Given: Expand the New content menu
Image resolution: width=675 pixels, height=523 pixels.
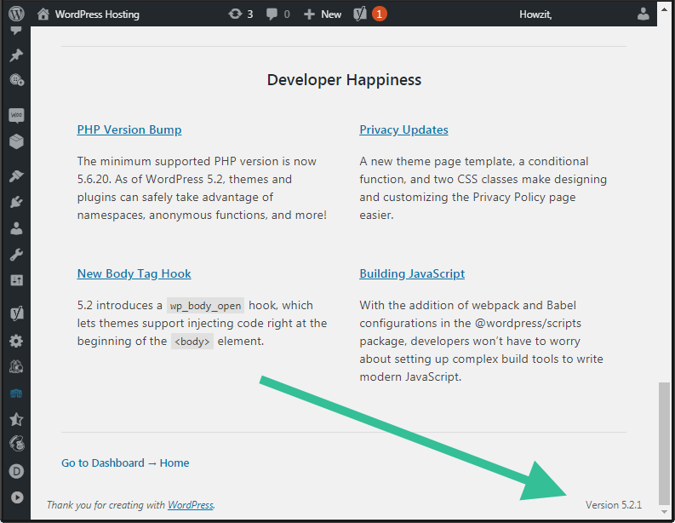Looking at the screenshot, I should [323, 14].
